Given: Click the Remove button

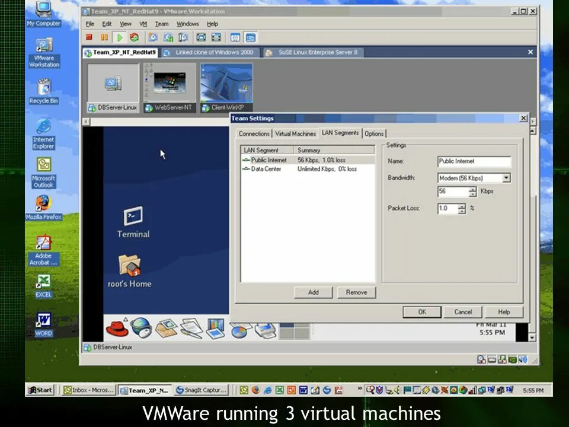Looking at the screenshot, I should pos(356,292).
